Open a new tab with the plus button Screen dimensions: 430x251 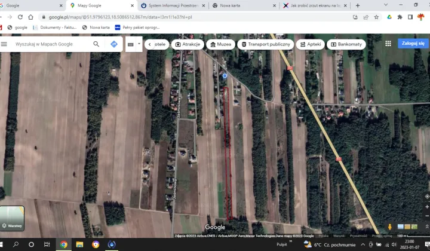358,5
